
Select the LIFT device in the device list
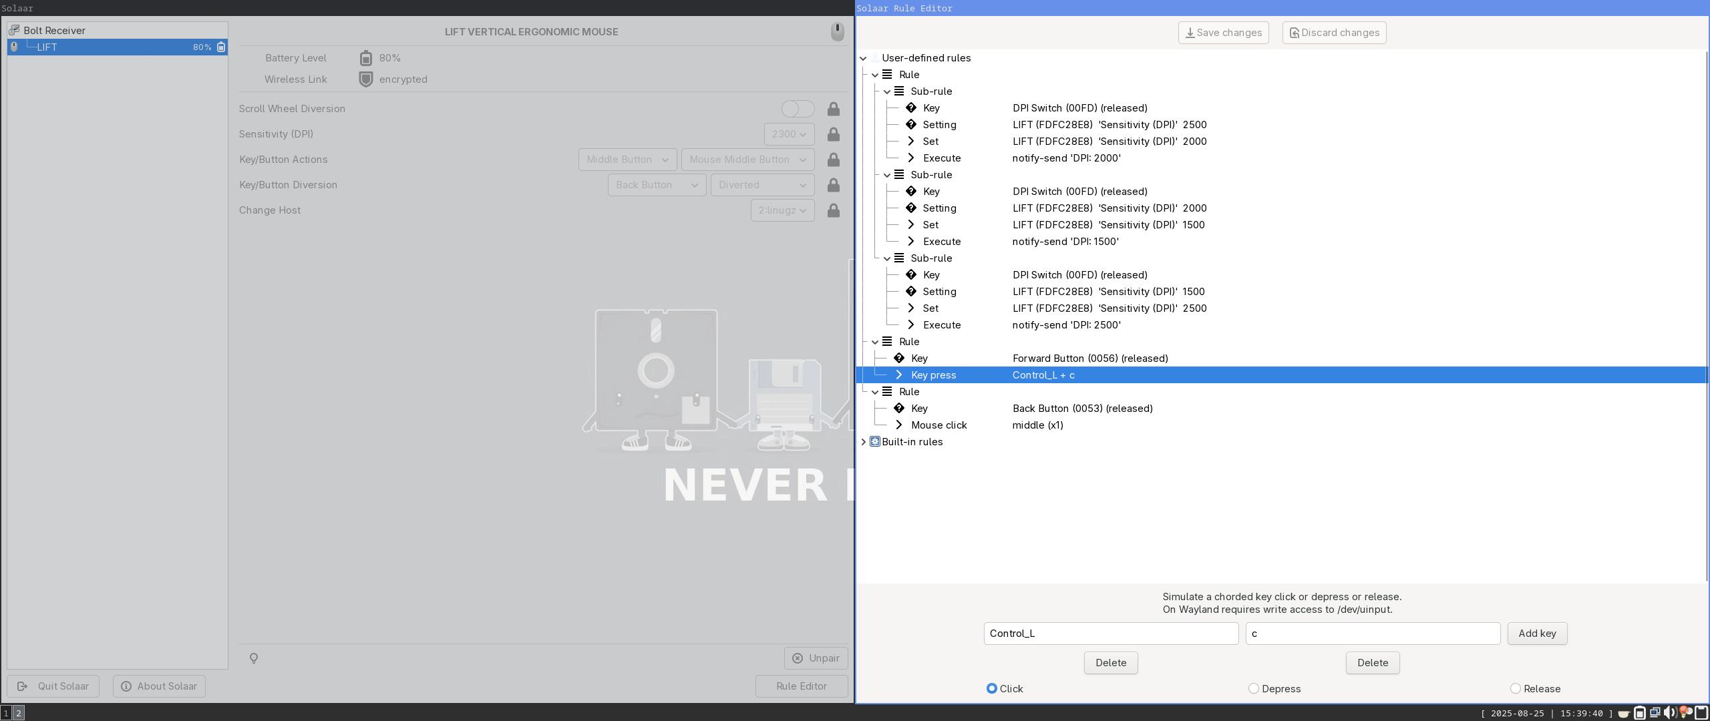tap(118, 47)
